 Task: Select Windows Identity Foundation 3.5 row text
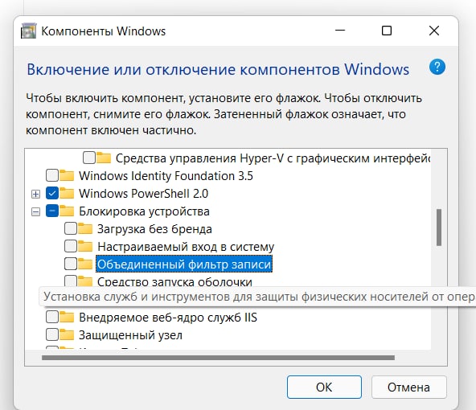(166, 176)
